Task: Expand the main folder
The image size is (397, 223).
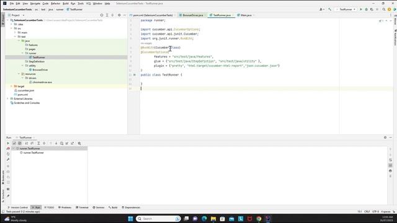Action: [15, 33]
